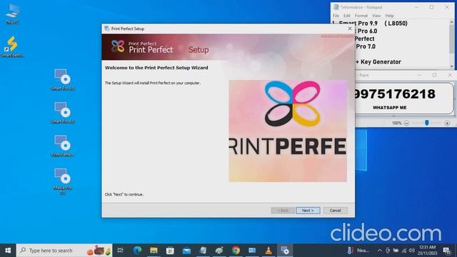Screen dimensions: 457x257
Task: Open Task View from taskbar
Action: 120,251
